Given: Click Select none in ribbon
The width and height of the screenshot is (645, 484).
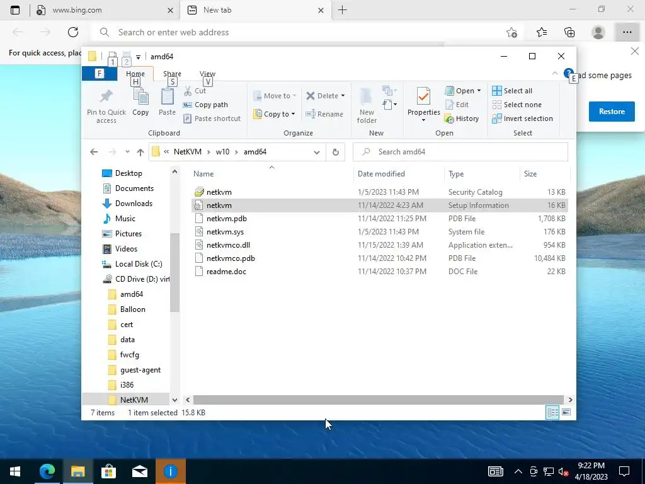Looking at the screenshot, I should 517,105.
